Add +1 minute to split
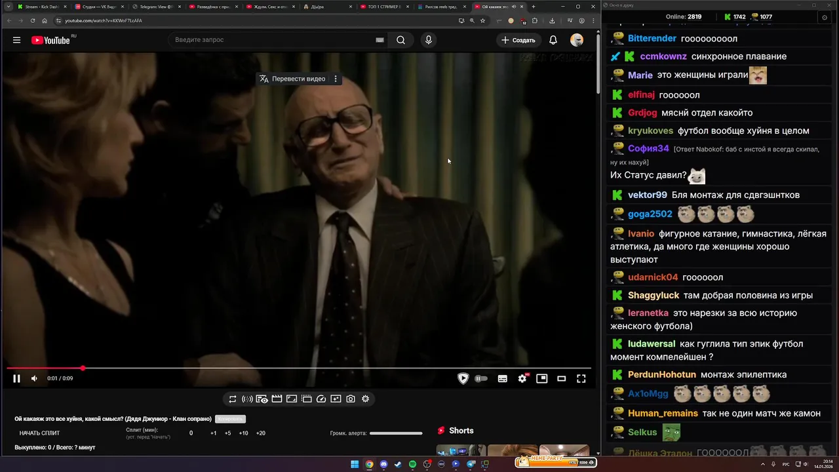 click(214, 433)
